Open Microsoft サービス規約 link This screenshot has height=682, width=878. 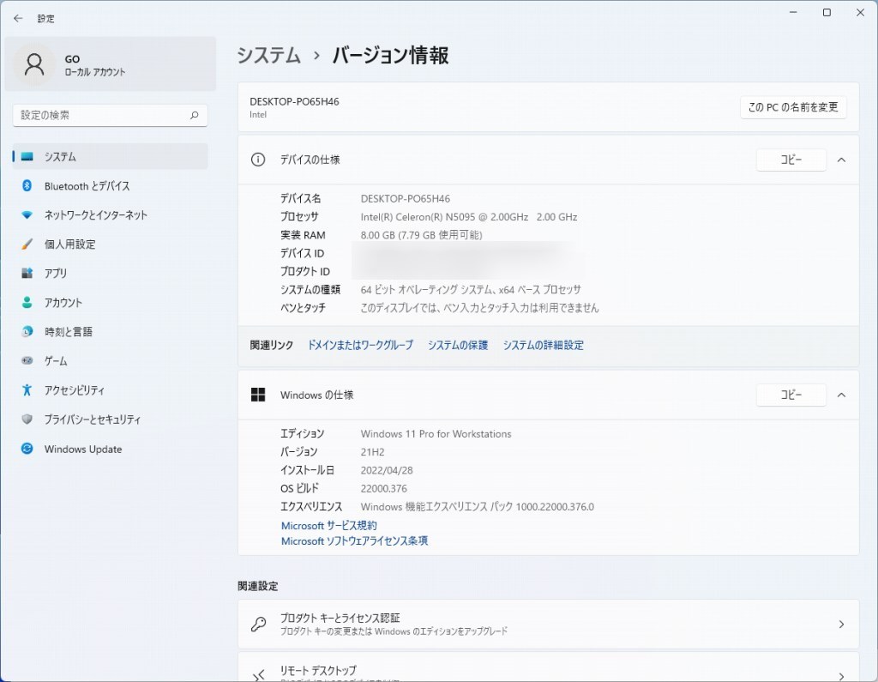(328, 525)
